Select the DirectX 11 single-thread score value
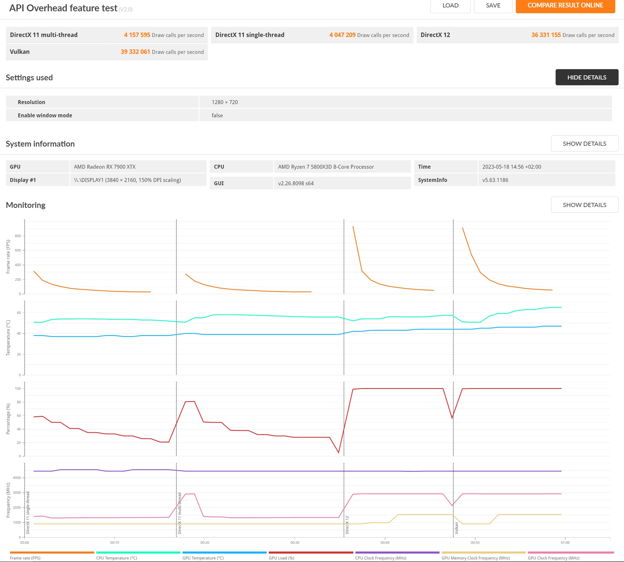The height and width of the screenshot is (562, 624). (x=342, y=35)
